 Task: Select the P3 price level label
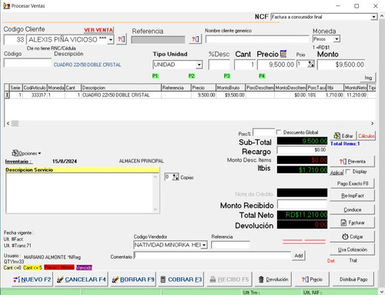pyautogui.click(x=227, y=76)
